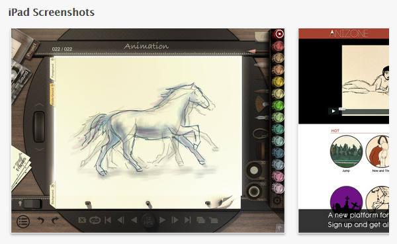This screenshot has height=244, width=397.
Task: Select the Middle Ground layer tab
Action: (52, 95)
